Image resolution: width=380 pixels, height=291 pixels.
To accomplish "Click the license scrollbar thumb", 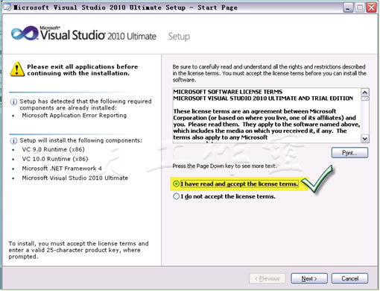I will tap(365, 98).
